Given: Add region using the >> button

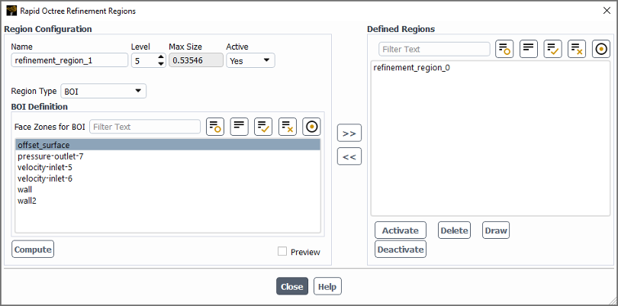Looking at the screenshot, I should [x=349, y=133].
